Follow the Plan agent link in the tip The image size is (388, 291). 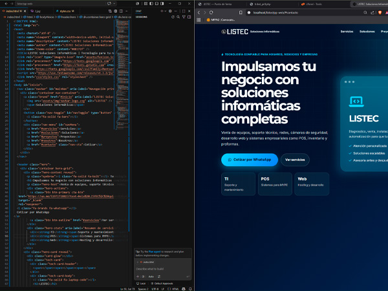[x=155, y=252]
